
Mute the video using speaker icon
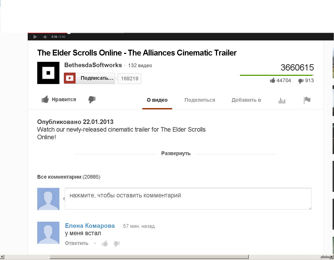(45, 37)
